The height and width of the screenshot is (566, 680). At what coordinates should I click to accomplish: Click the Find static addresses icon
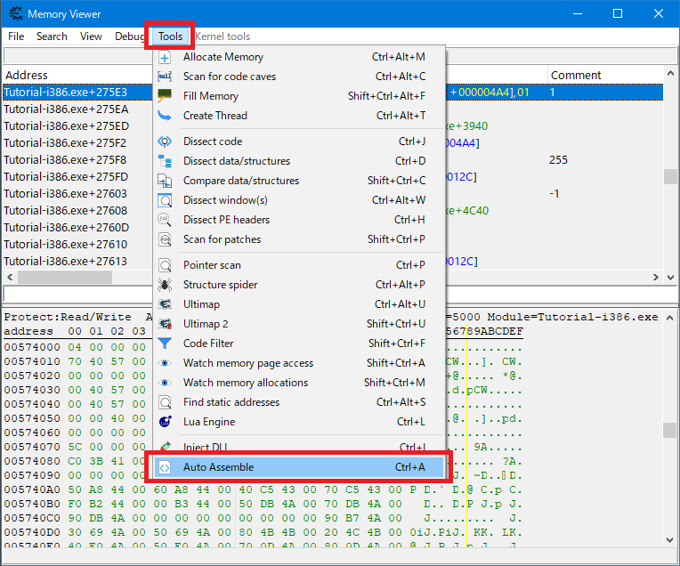click(165, 402)
